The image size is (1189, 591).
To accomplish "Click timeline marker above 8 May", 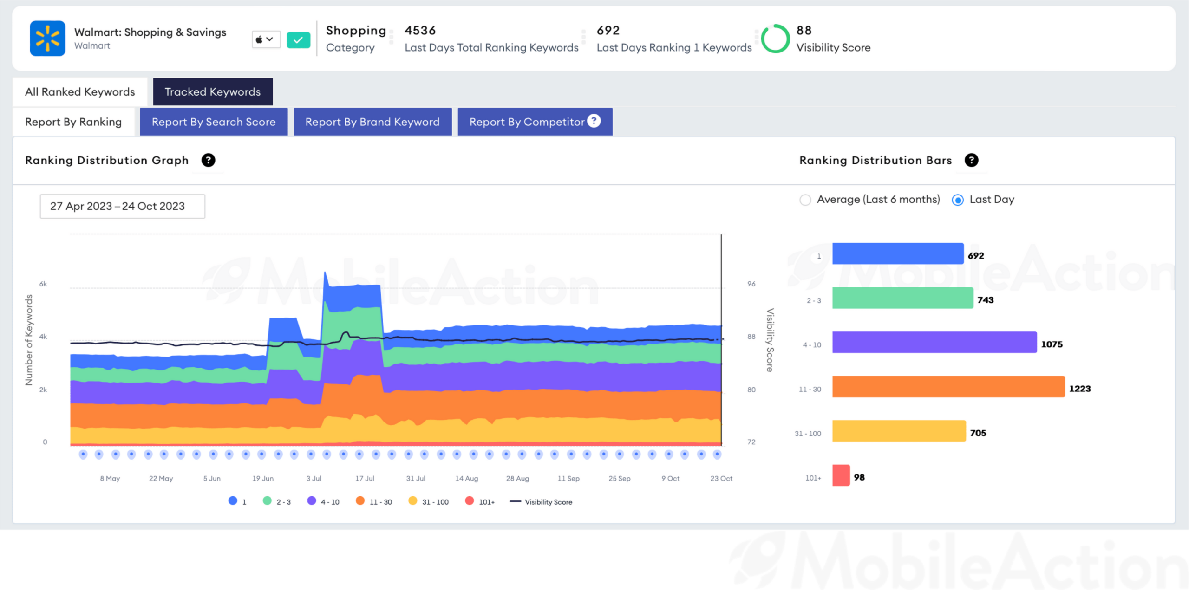I will pyautogui.click(x=115, y=454).
